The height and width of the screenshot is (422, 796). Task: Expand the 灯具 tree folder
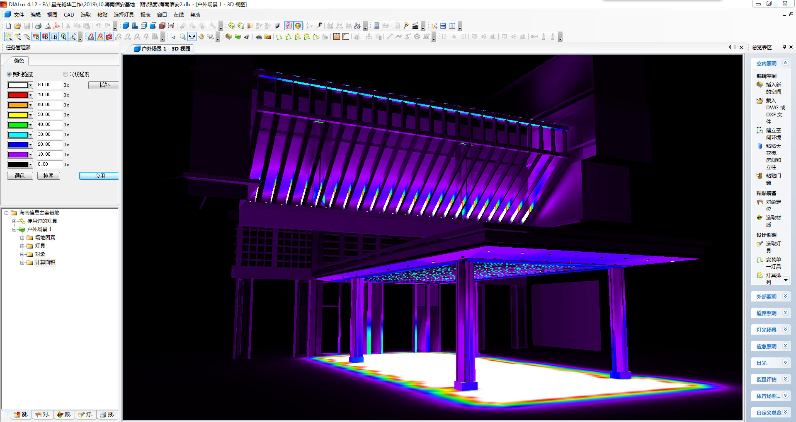(22, 246)
